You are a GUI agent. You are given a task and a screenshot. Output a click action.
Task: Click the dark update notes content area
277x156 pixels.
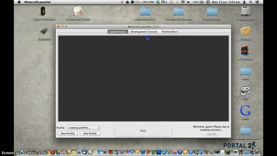(143, 78)
